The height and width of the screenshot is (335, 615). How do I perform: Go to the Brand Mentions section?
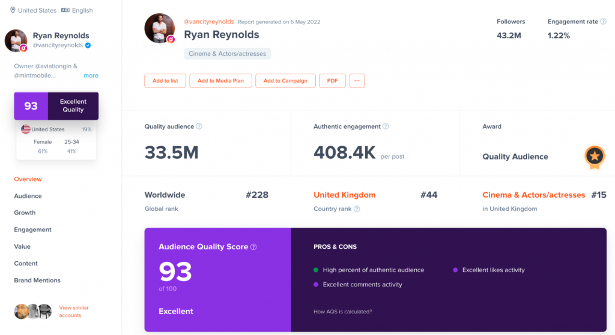pyautogui.click(x=37, y=280)
